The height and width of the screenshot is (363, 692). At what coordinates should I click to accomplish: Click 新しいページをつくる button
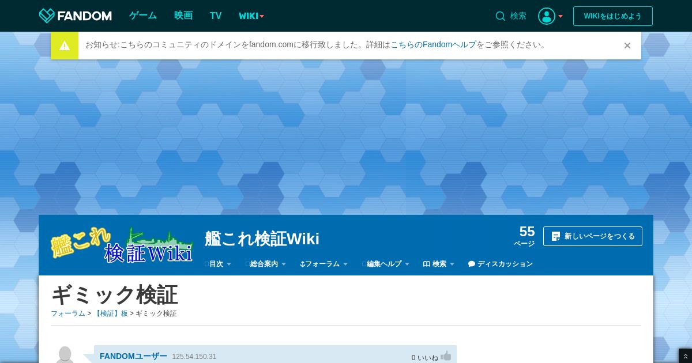(x=593, y=236)
